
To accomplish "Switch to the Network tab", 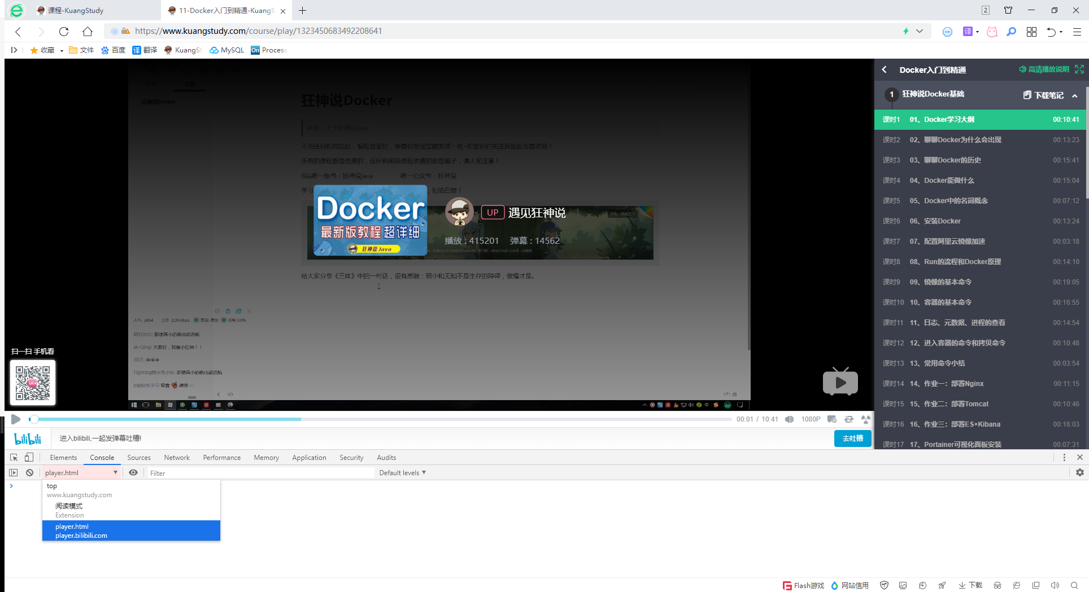I will coord(177,458).
